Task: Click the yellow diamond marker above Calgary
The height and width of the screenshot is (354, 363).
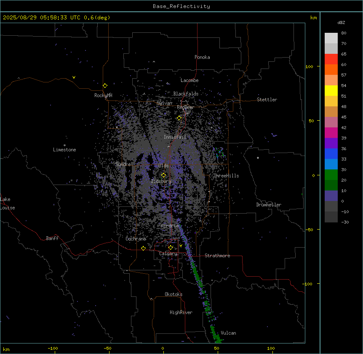Action: [x=171, y=248]
